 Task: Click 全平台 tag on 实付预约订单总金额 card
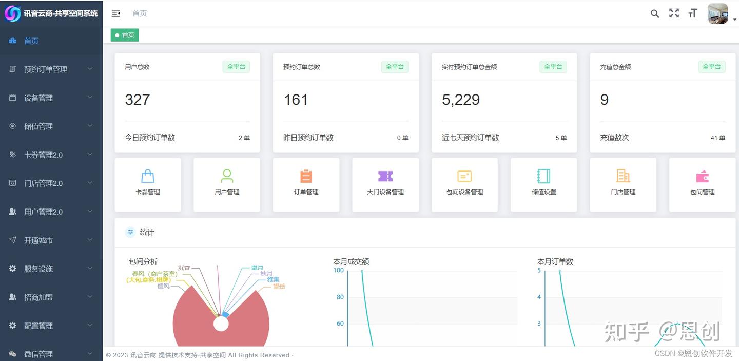pyautogui.click(x=553, y=67)
